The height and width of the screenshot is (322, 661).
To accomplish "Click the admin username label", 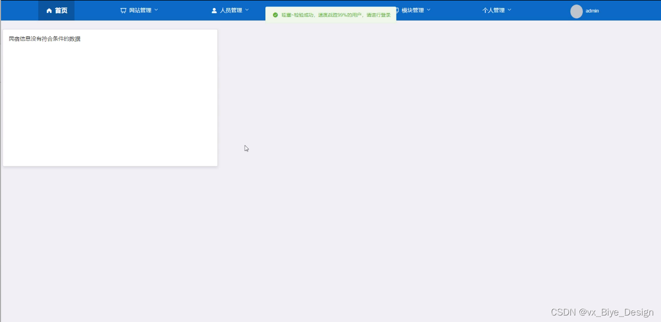I will tap(592, 10).
